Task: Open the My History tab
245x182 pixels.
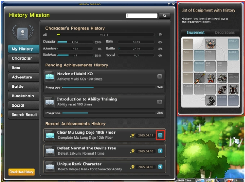Action: [x=23, y=49]
